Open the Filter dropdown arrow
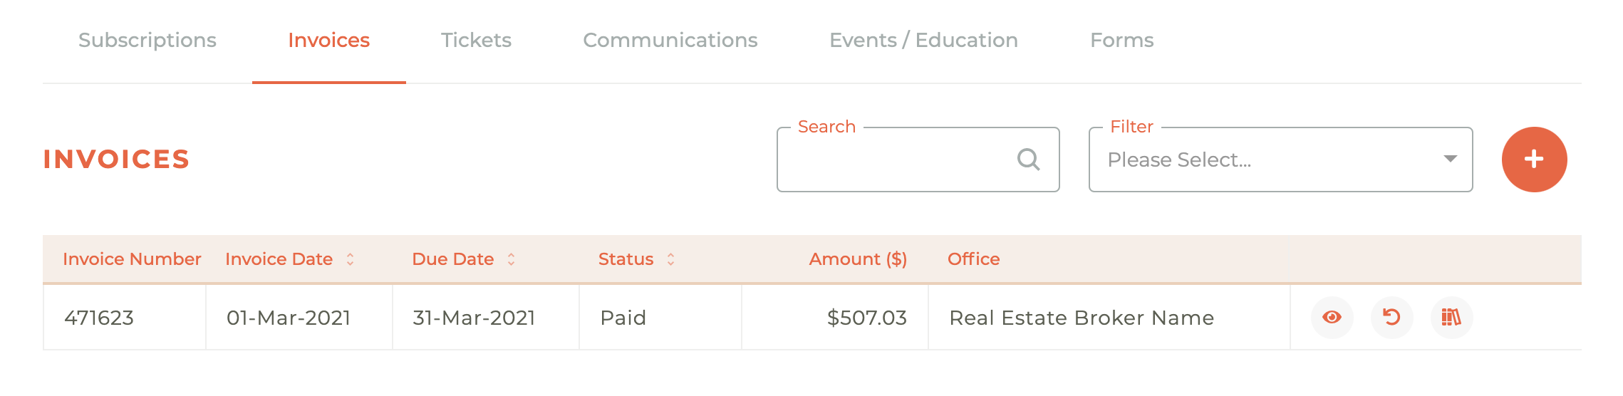 pyautogui.click(x=1450, y=159)
